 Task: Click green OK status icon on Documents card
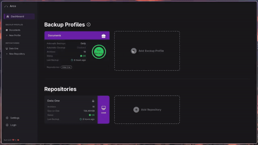point(81,56)
